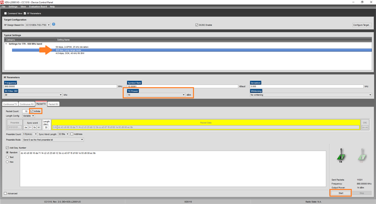Click the greyed RX antenna icon

point(362,155)
